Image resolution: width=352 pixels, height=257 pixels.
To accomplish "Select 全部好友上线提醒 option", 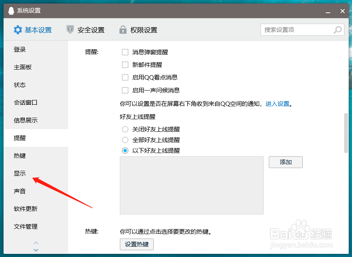I will 125,140.
